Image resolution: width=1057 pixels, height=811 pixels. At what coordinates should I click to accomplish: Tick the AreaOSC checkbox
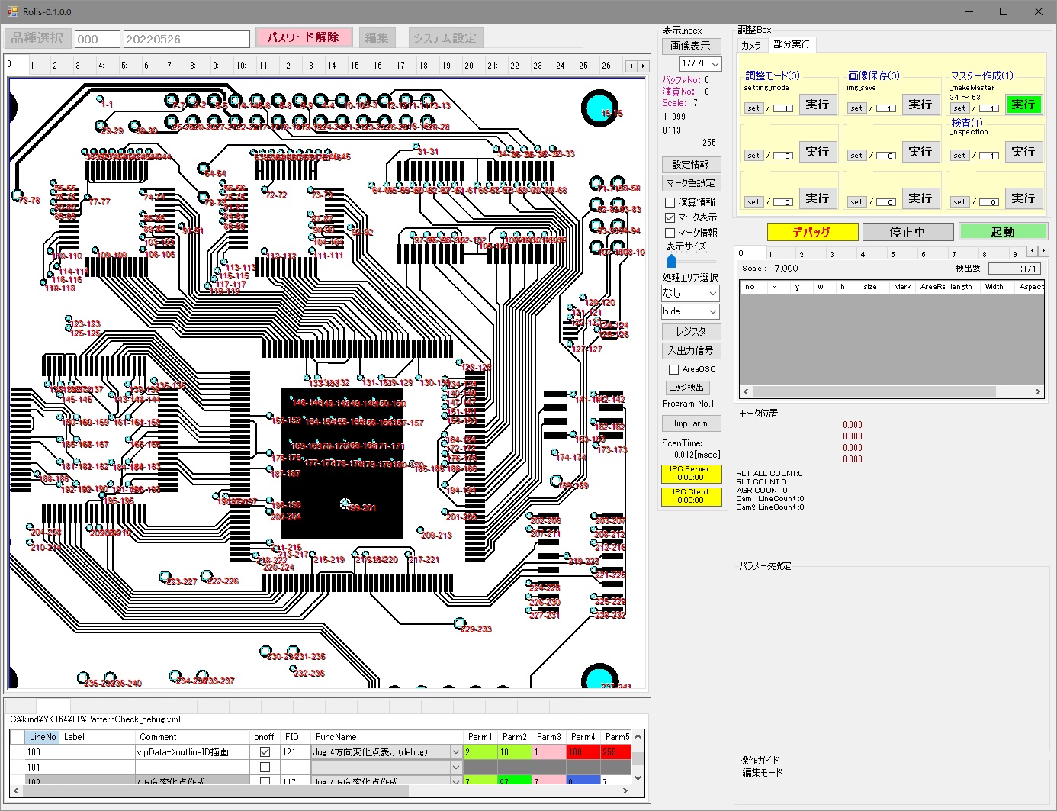click(x=673, y=369)
